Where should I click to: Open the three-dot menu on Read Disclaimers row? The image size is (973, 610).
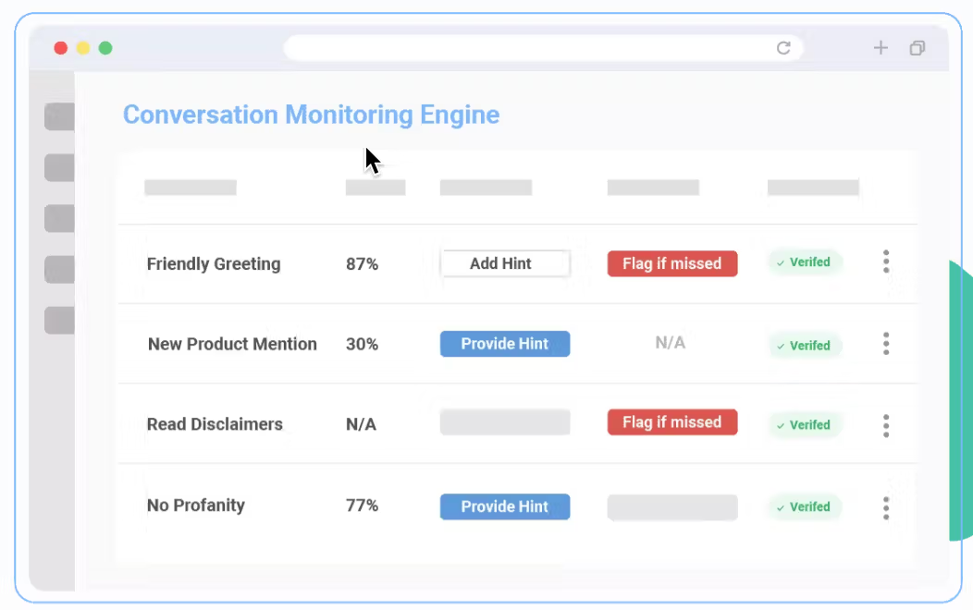(x=886, y=425)
